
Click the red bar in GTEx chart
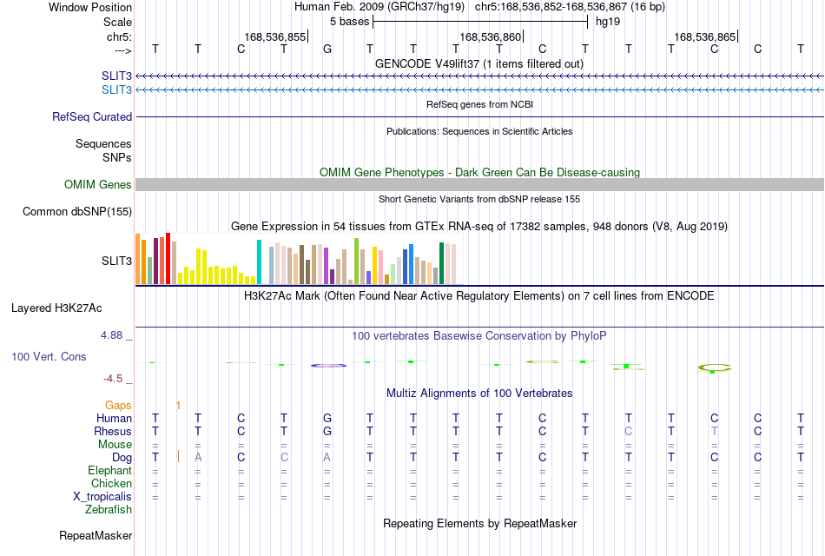point(168,259)
